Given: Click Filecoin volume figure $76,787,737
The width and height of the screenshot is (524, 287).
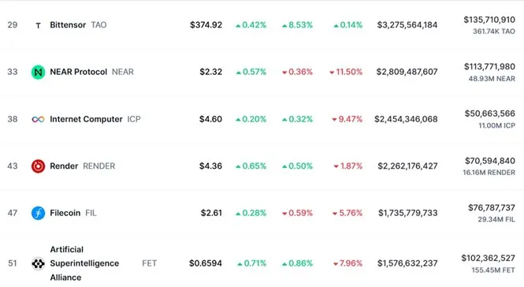Looking at the screenshot, I should point(492,207).
